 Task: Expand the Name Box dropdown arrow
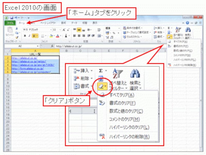[x=38, y=46]
